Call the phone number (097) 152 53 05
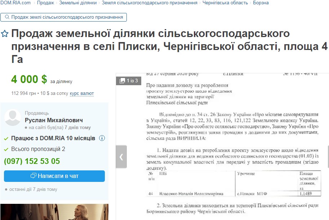The height and width of the screenshot is (220, 329). tap(32, 161)
